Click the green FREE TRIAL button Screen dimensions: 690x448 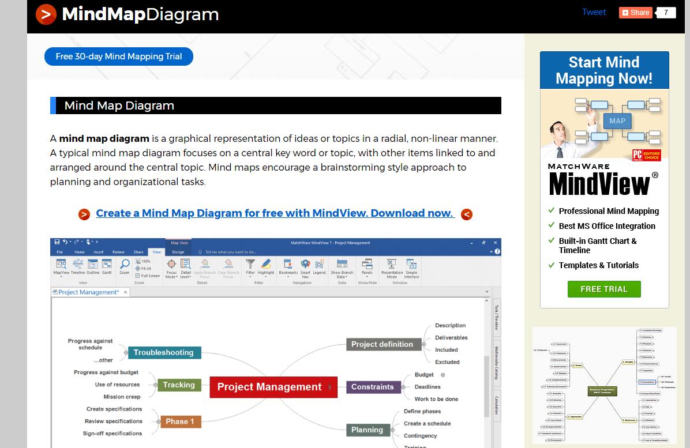pyautogui.click(x=603, y=289)
